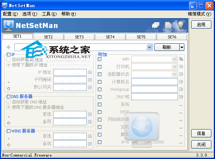The height and width of the screenshot is (159, 215).
Task: Enable the DNS 服务器 checkbox
Action: pyautogui.click(x=9, y=97)
